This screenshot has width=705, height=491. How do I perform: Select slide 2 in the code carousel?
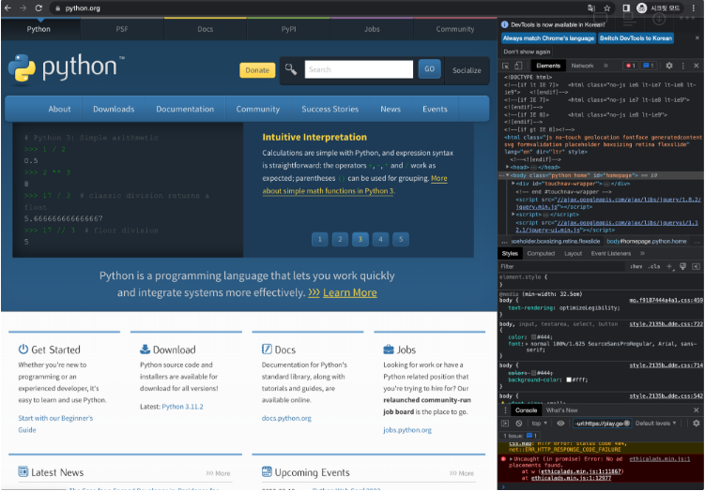pos(340,239)
